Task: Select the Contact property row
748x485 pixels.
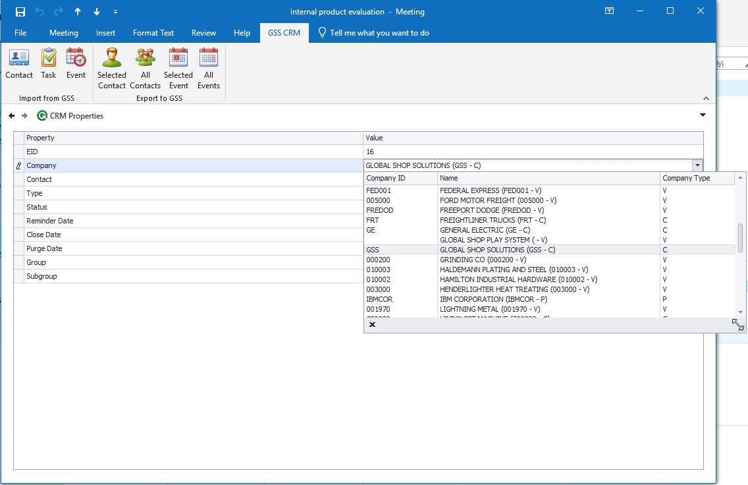Action: [194, 179]
